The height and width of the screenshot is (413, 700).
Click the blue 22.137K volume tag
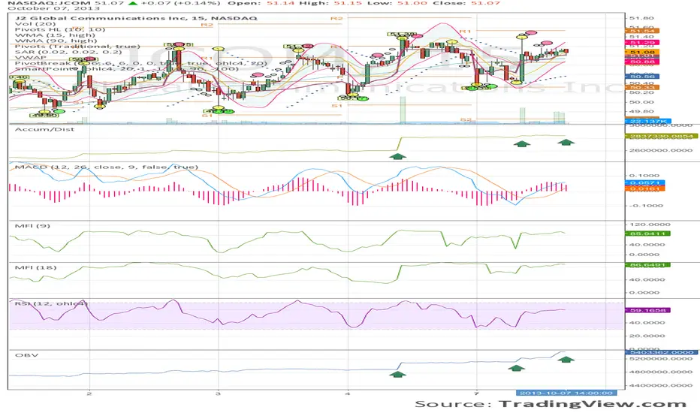[647, 122]
